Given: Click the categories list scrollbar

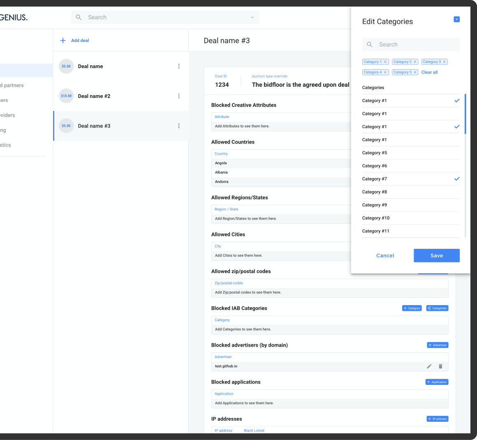Looking at the screenshot, I should pos(465,114).
